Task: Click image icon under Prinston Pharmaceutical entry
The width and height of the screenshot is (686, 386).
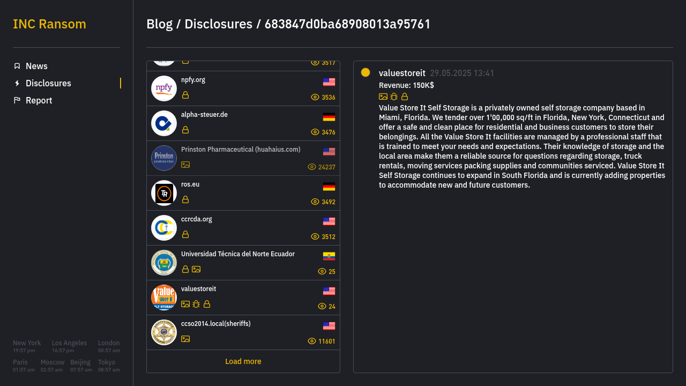Action: pyautogui.click(x=185, y=165)
